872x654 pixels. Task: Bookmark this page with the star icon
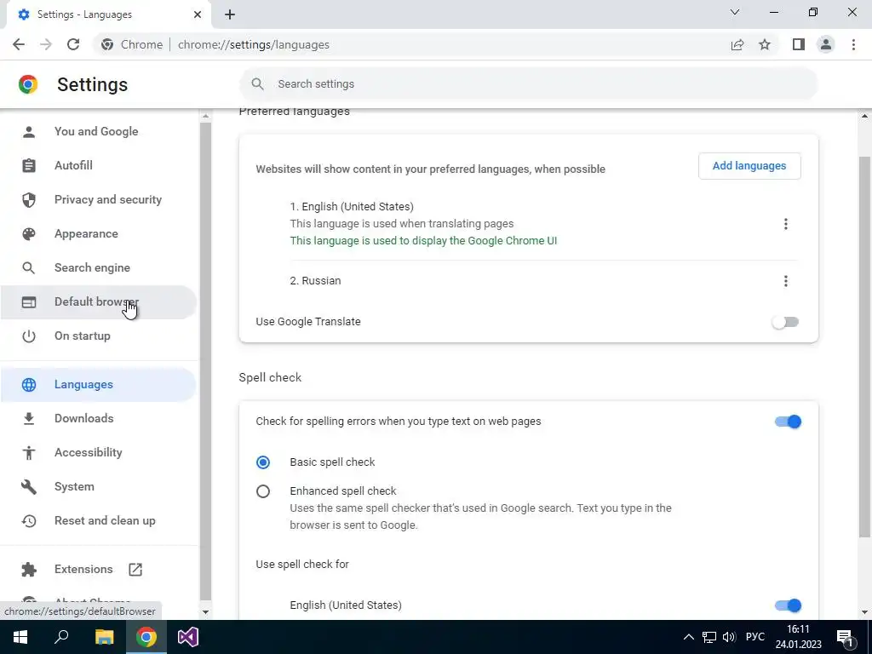(x=765, y=44)
